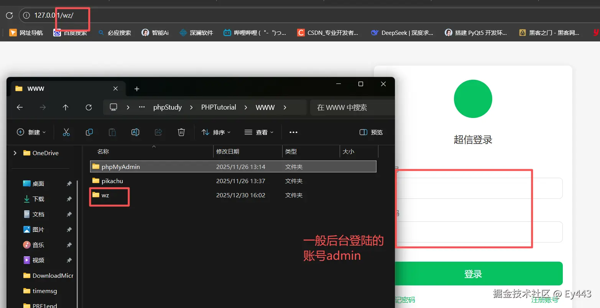Expand chevron after PHPTutorial in breadcrumb
This screenshot has height=308, width=600.
click(246, 107)
